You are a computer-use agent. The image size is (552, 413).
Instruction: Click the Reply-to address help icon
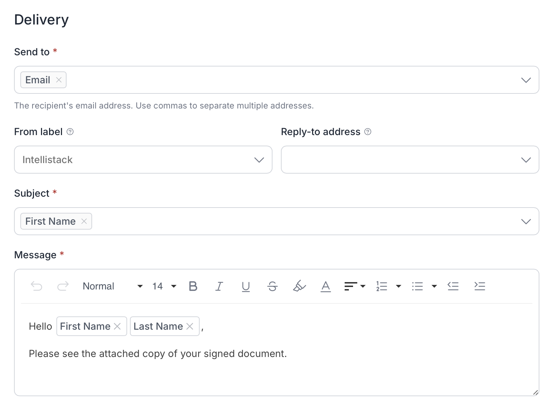tap(368, 132)
